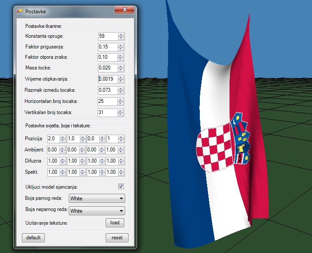The image size is (312, 253).
Task: Increase Faktor prigusenja with up arrow
Action: coord(121,45)
